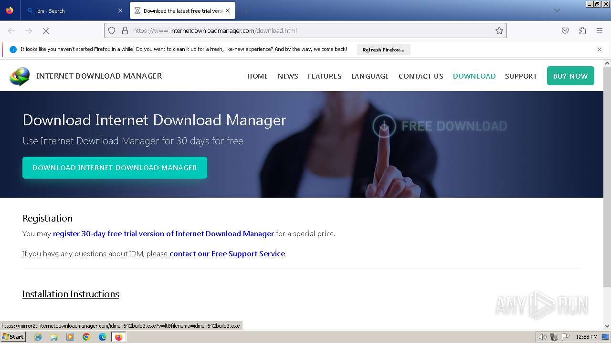The height and width of the screenshot is (343, 611).
Task: Open 'contact our Free Support Service' link
Action: click(227, 254)
